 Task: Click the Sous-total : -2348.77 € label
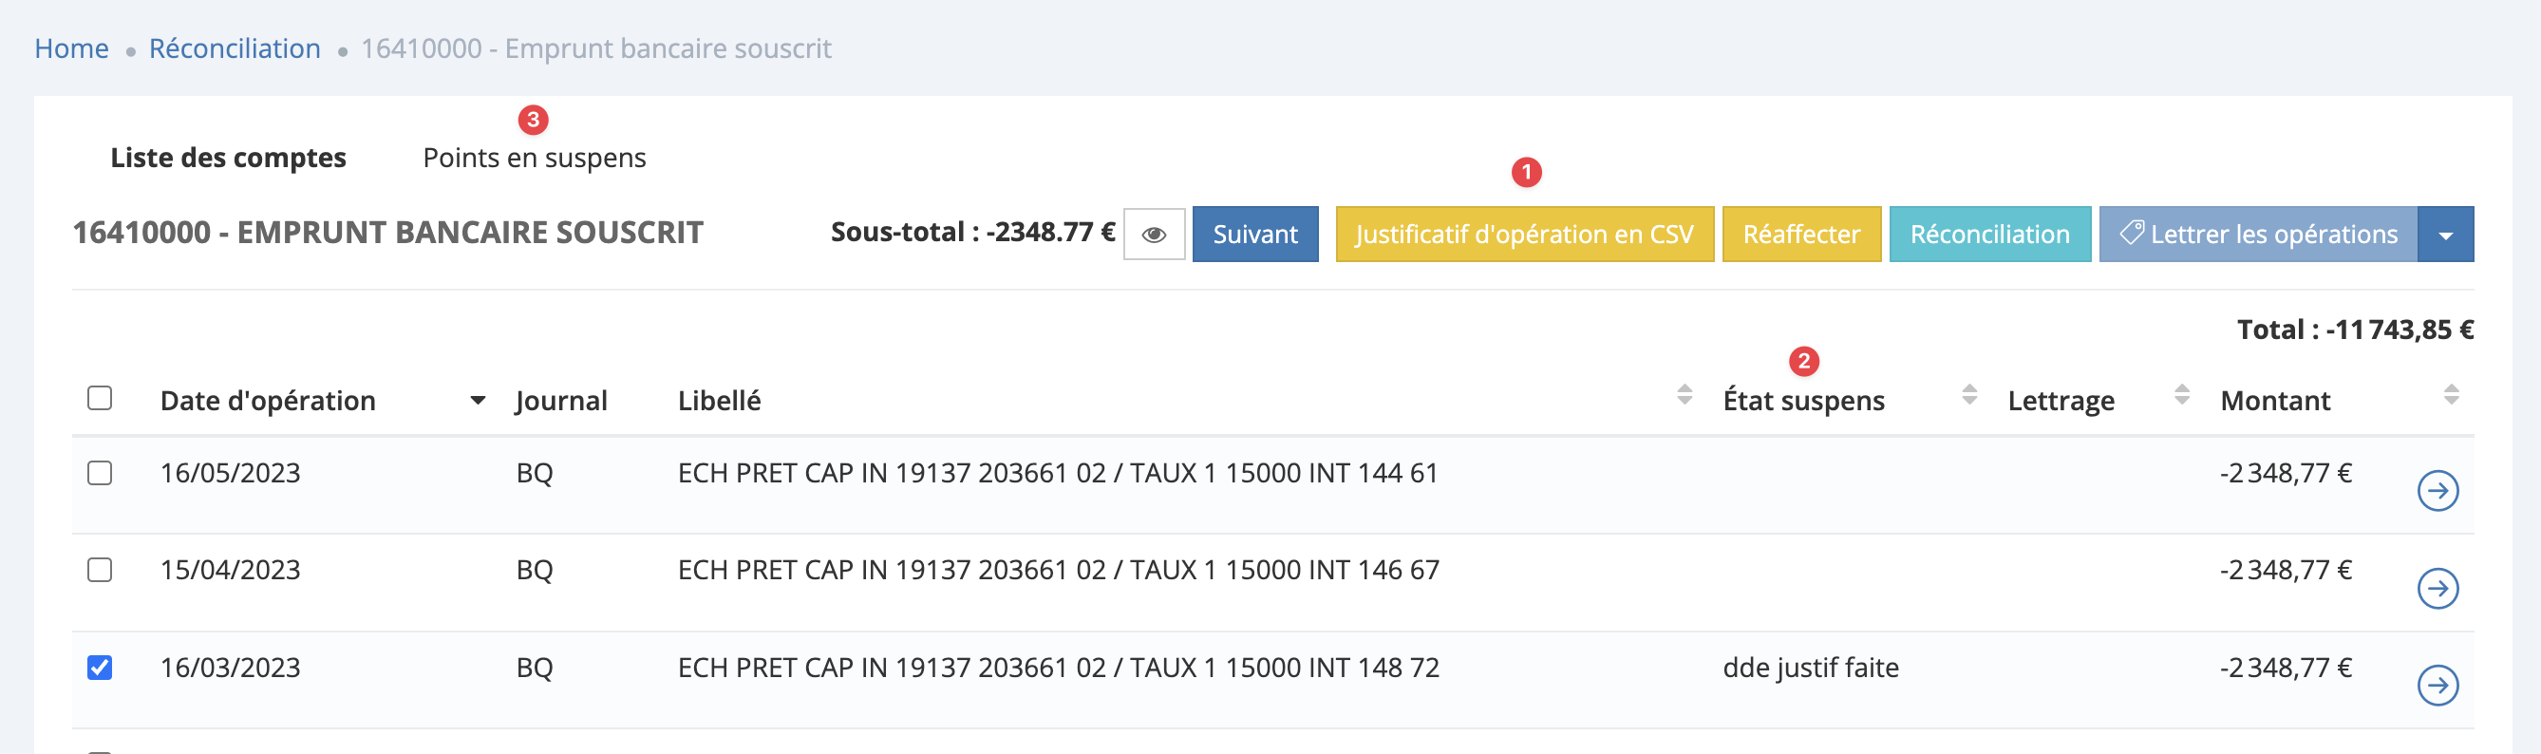point(972,232)
